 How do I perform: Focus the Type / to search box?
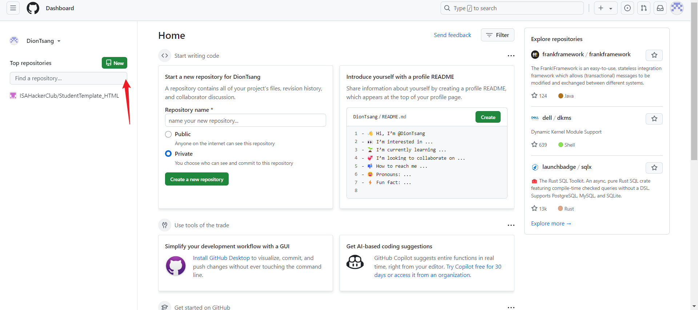pos(512,8)
